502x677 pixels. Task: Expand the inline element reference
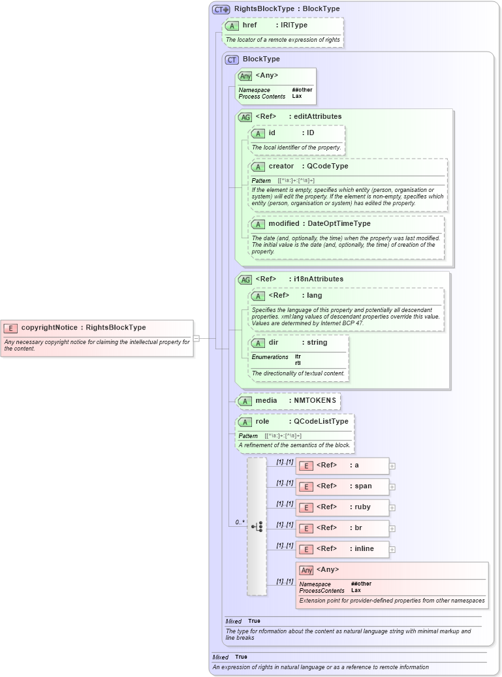point(392,550)
